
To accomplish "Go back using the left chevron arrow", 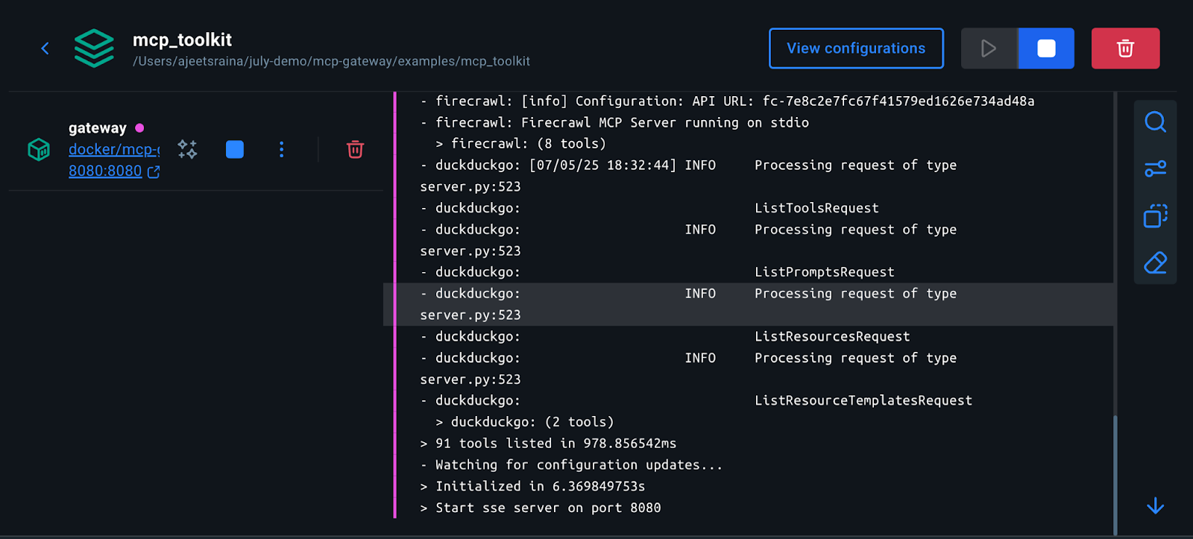I will (45, 48).
